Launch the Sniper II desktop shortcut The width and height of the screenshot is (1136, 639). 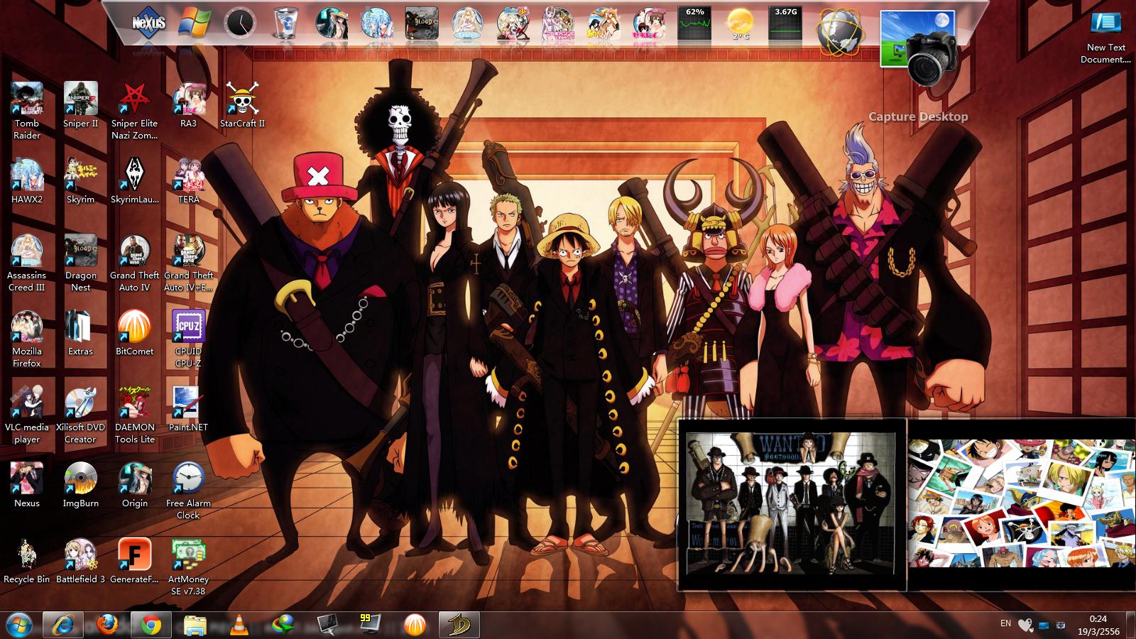click(x=80, y=104)
